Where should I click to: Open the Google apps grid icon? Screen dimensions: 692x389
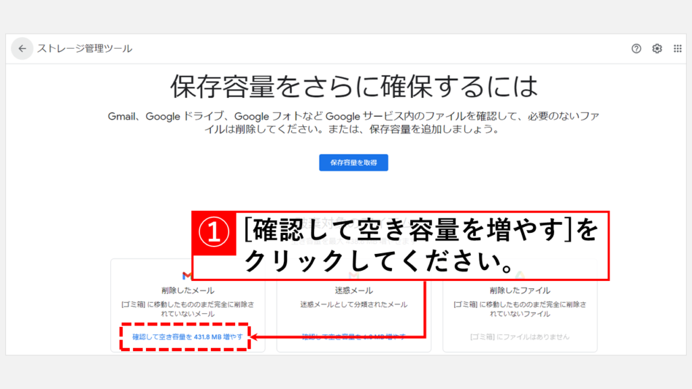677,49
